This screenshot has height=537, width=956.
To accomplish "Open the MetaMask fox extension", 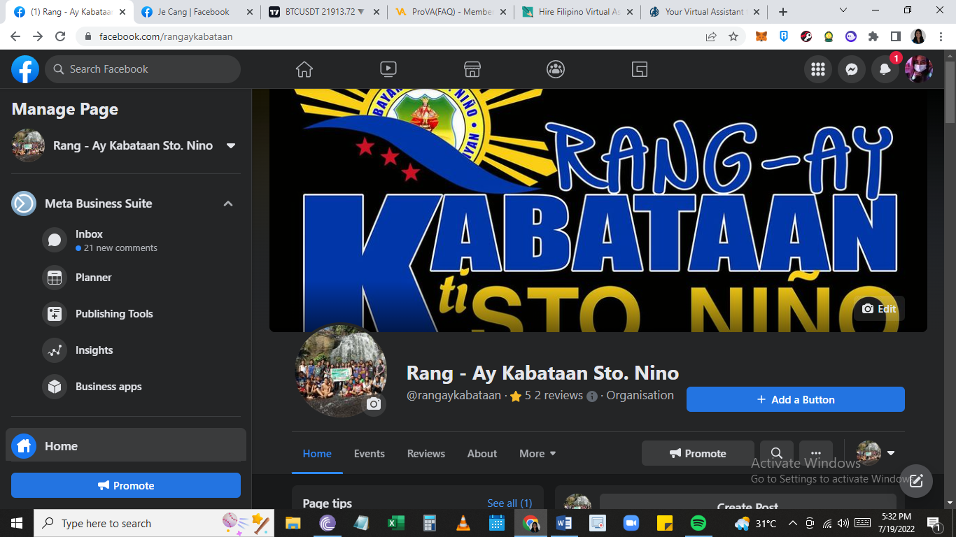I will [x=761, y=36].
